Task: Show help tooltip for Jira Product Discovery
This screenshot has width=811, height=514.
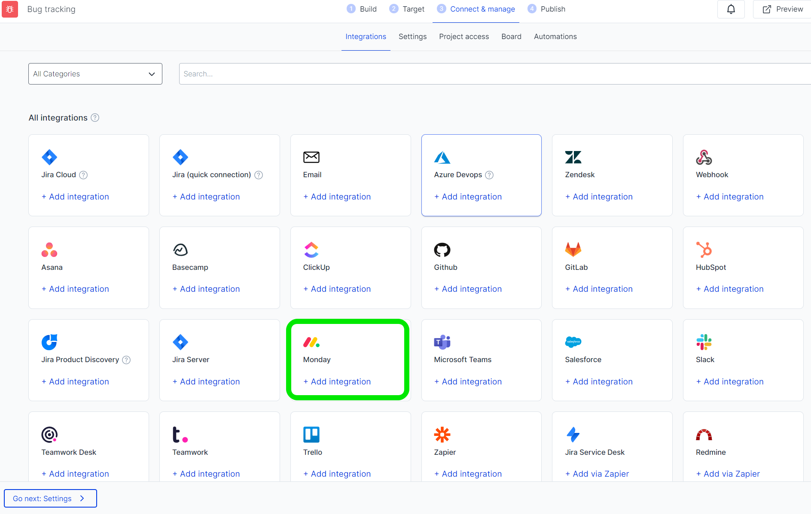Action: (x=126, y=360)
